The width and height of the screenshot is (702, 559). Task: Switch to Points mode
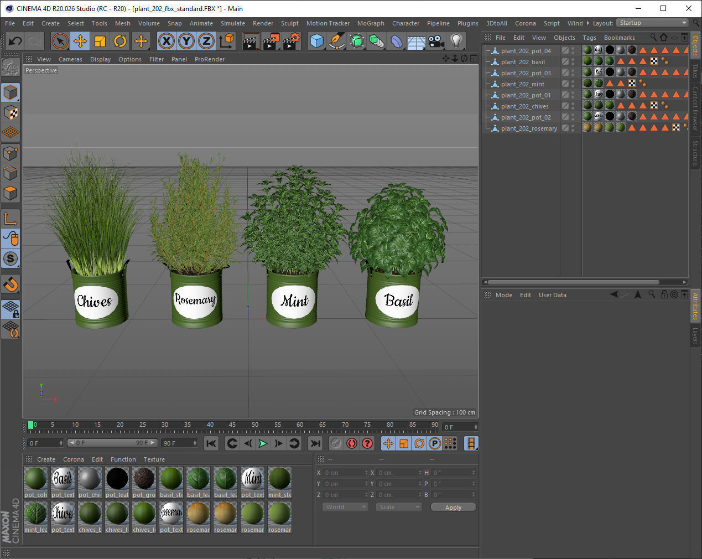tap(11, 153)
